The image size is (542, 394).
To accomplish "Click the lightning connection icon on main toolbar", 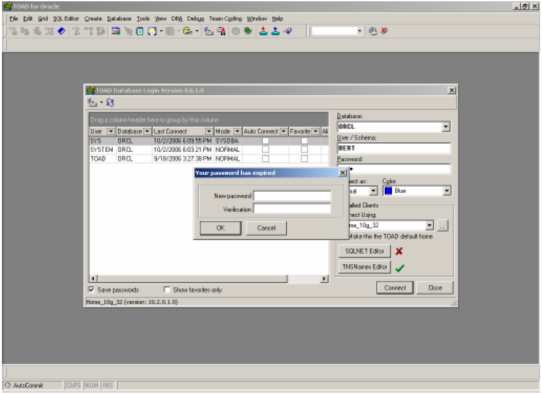I will (209, 31).
